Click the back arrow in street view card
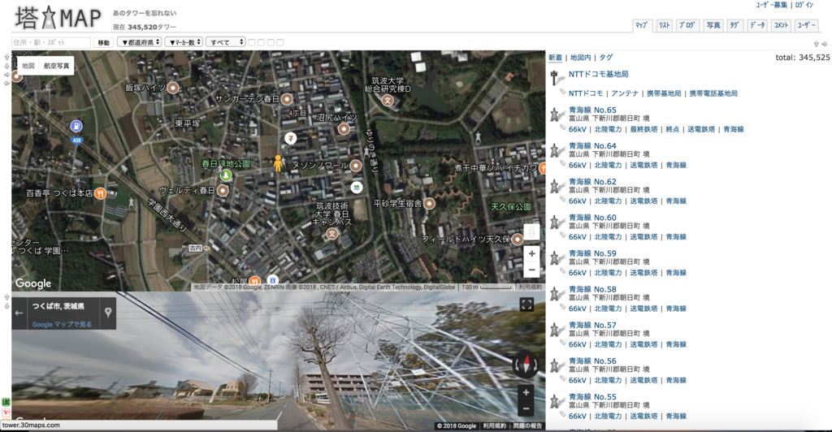Viewport: 832px width, 432px height. [19, 313]
